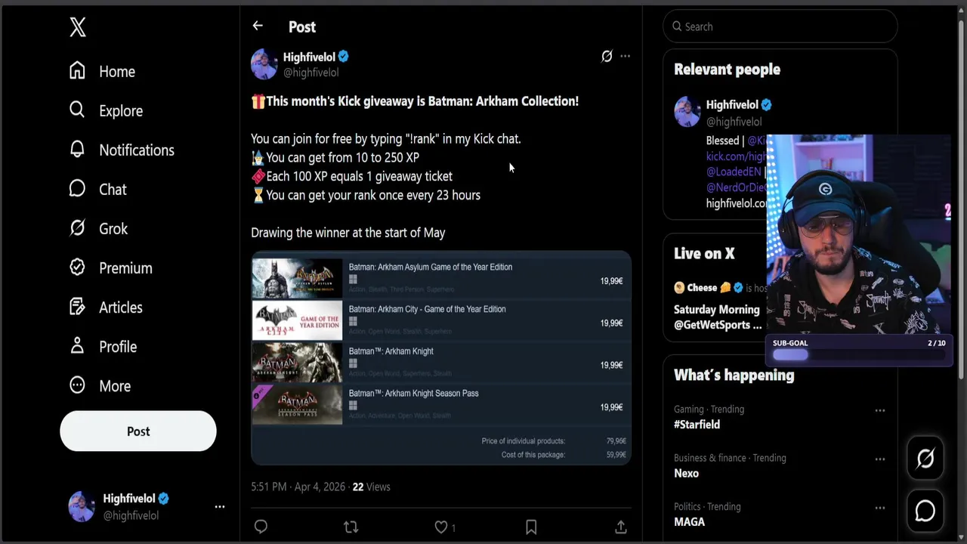Image resolution: width=967 pixels, height=544 pixels.
Task: Open the Explore search icon
Action: coord(77,110)
